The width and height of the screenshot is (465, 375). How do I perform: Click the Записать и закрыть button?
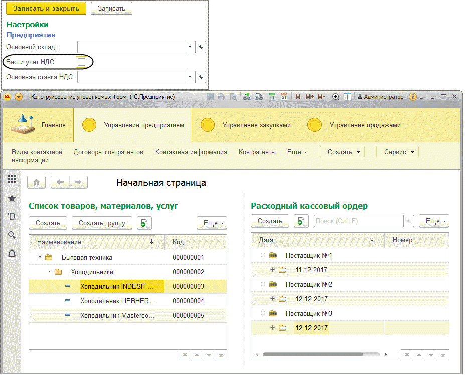46,9
